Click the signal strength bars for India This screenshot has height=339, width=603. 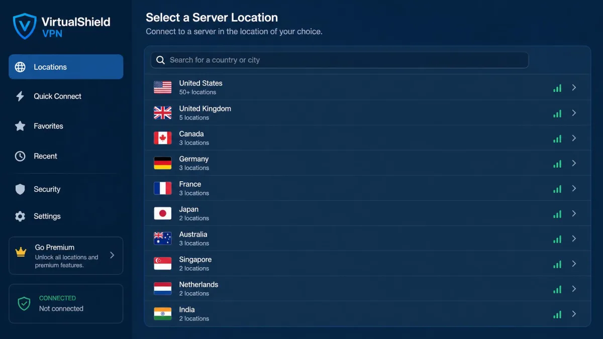pos(557,314)
